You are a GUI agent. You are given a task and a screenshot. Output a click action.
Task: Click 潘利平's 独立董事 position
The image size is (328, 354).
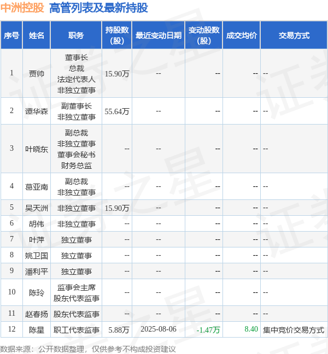pos(77,272)
